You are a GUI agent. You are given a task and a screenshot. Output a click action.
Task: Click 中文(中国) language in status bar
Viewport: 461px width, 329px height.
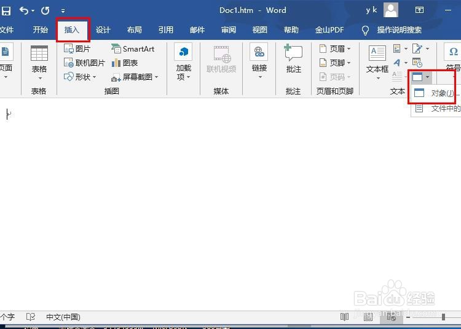[63, 317]
